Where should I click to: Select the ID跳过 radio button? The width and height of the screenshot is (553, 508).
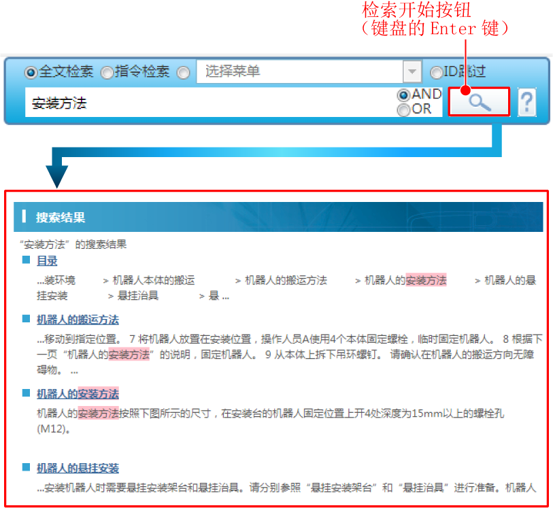pos(436,72)
